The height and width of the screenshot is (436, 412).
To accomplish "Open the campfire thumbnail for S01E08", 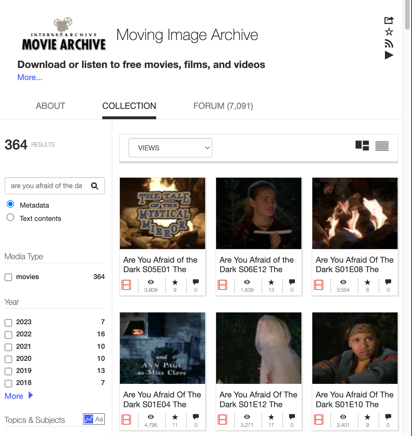I will 355,213.
